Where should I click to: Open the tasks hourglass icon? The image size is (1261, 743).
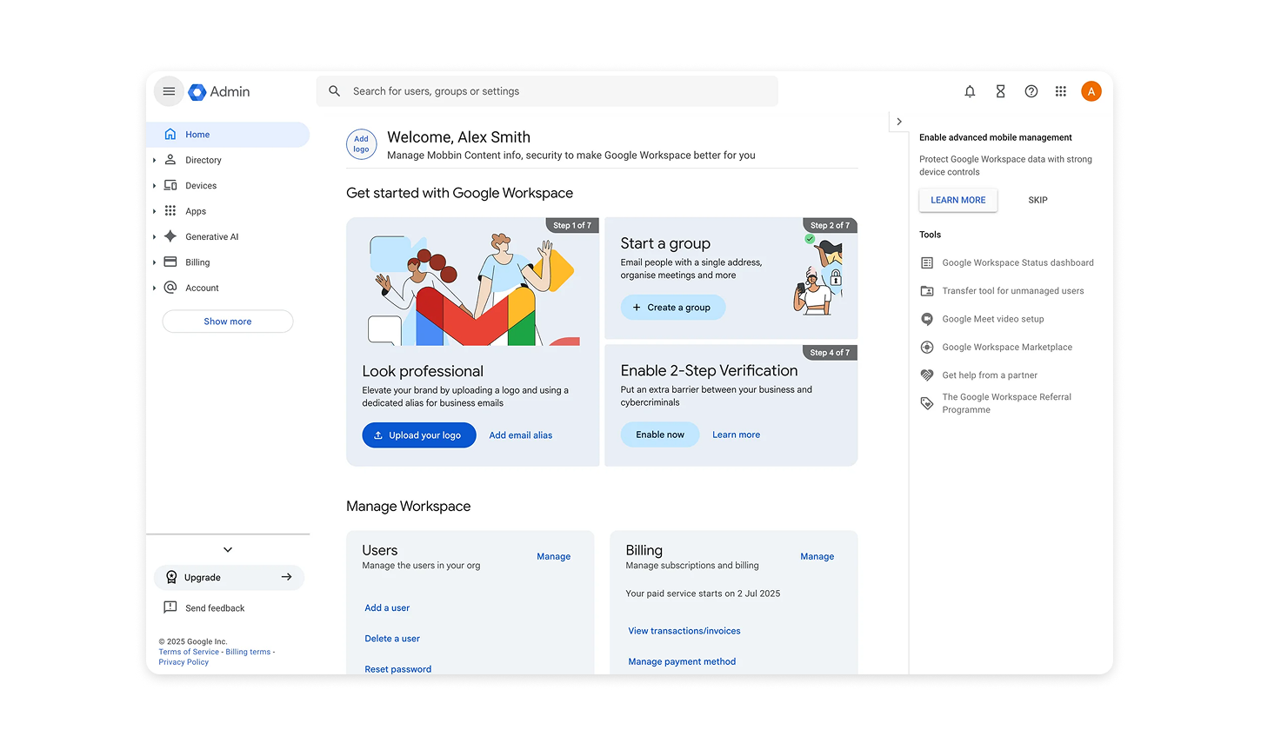1000,91
